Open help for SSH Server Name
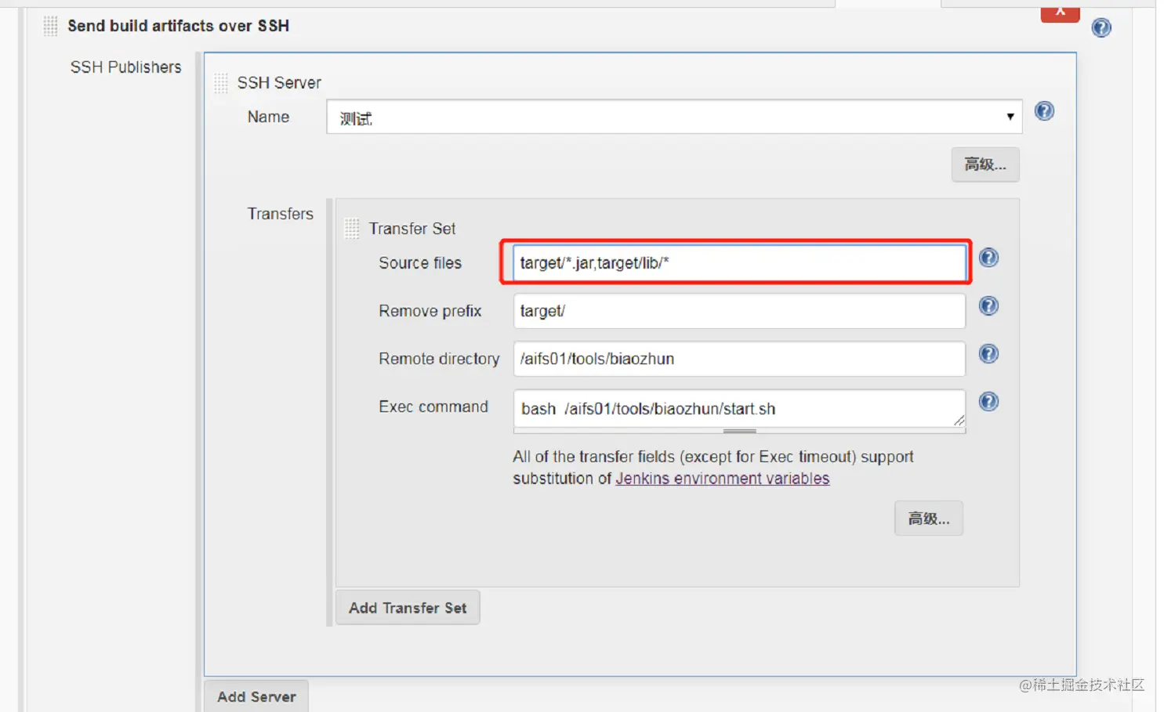The height and width of the screenshot is (712, 1164). click(x=1044, y=111)
